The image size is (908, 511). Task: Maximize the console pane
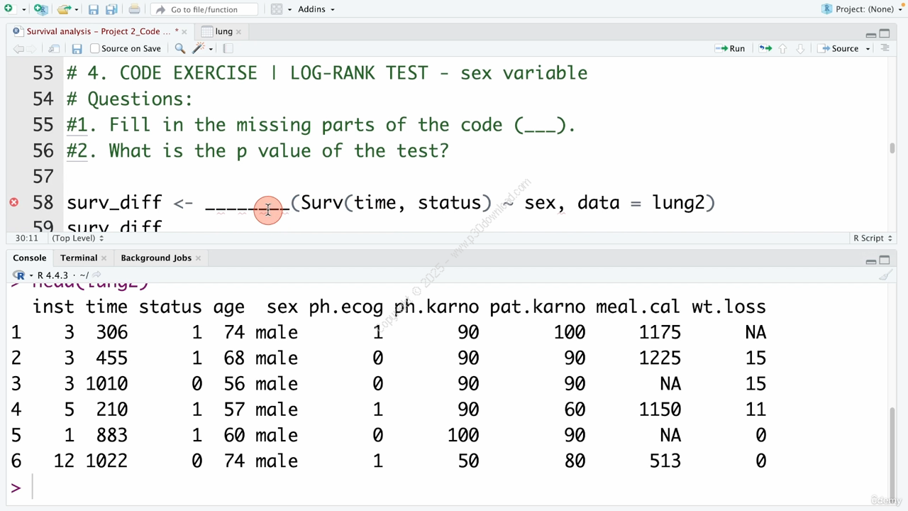click(885, 260)
